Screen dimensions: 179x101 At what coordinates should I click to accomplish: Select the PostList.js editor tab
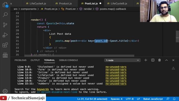tap(91, 4)
